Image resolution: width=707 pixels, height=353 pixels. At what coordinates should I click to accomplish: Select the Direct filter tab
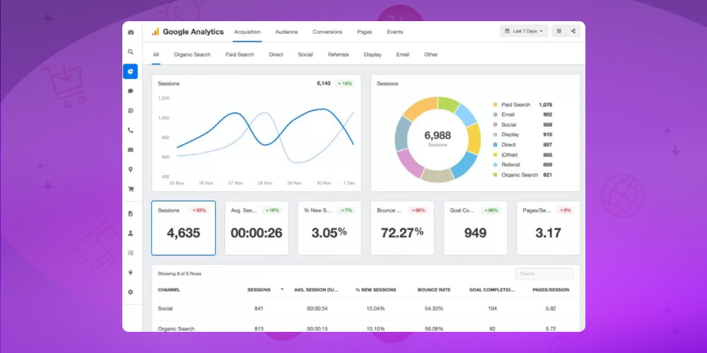[x=276, y=54]
